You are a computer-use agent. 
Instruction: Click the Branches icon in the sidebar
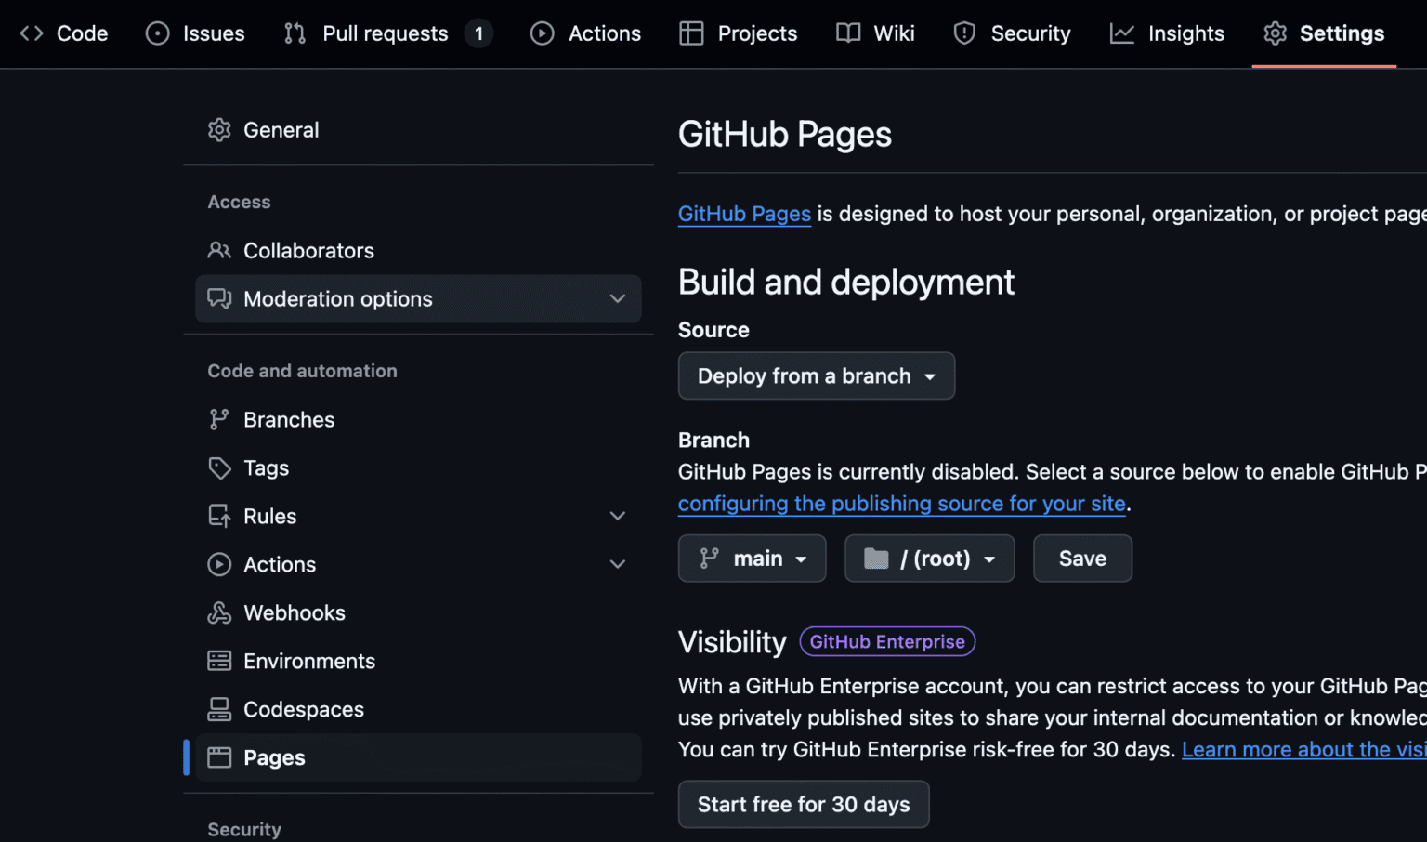[x=219, y=419]
